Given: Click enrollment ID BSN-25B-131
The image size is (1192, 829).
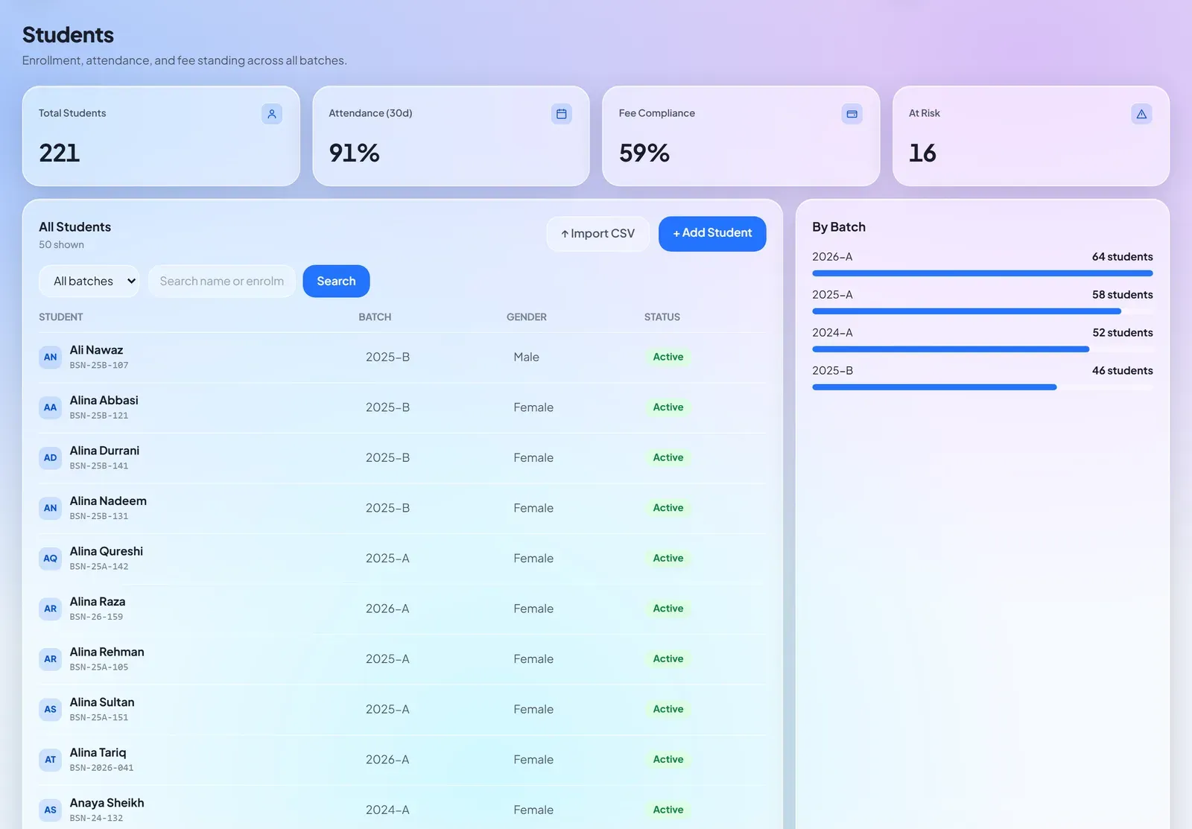Looking at the screenshot, I should [x=99, y=516].
